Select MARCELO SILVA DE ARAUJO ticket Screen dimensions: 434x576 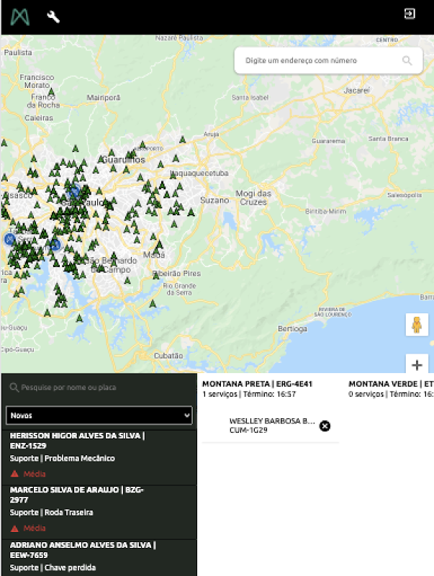99,512
